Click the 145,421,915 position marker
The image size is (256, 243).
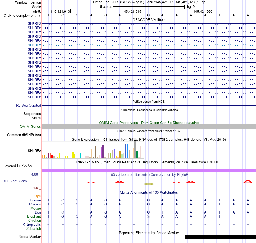pos(132,11)
